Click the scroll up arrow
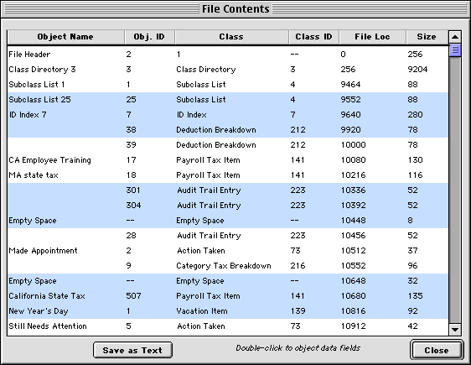 pyautogui.click(x=455, y=37)
